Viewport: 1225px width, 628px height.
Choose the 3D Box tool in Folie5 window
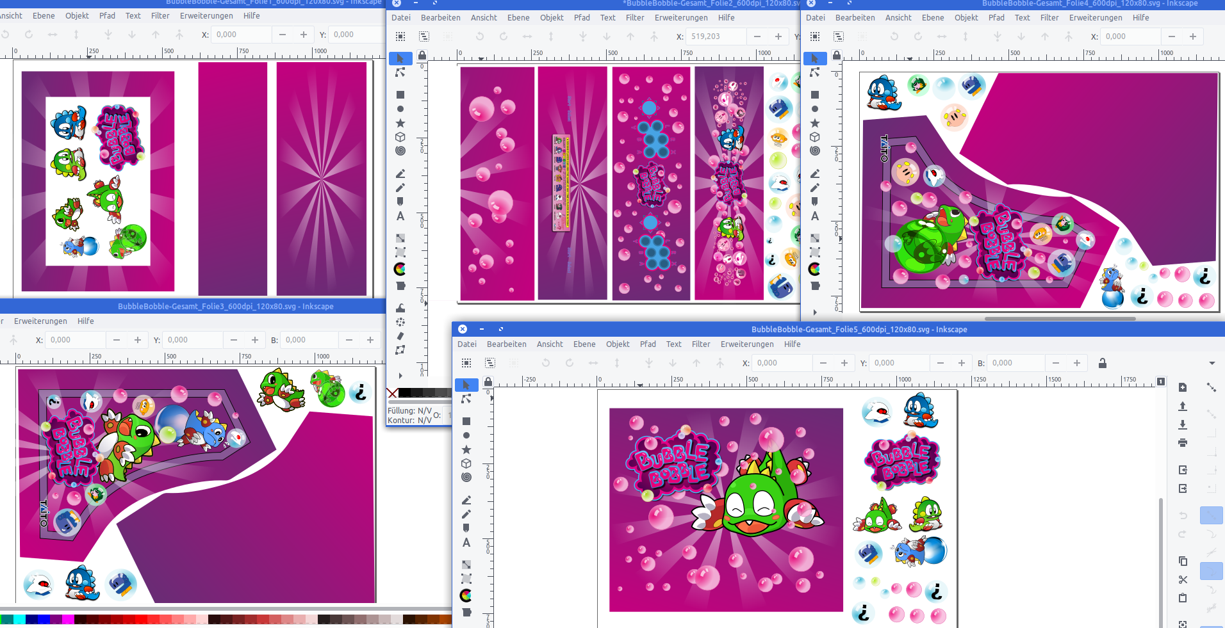[466, 463]
